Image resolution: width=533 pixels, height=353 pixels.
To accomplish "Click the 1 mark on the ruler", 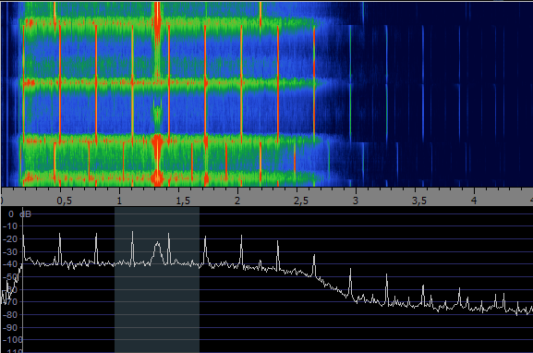I will tap(119, 201).
